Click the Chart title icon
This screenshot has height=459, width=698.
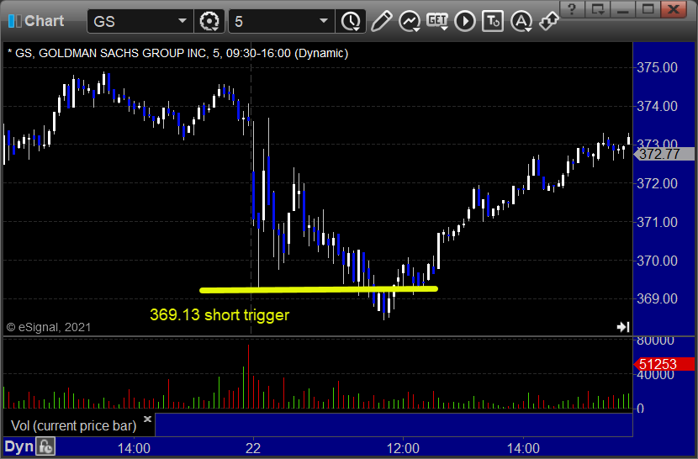(14, 21)
